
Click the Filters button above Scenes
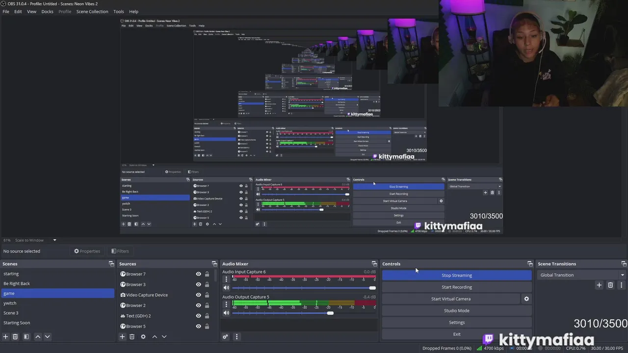[x=120, y=251]
